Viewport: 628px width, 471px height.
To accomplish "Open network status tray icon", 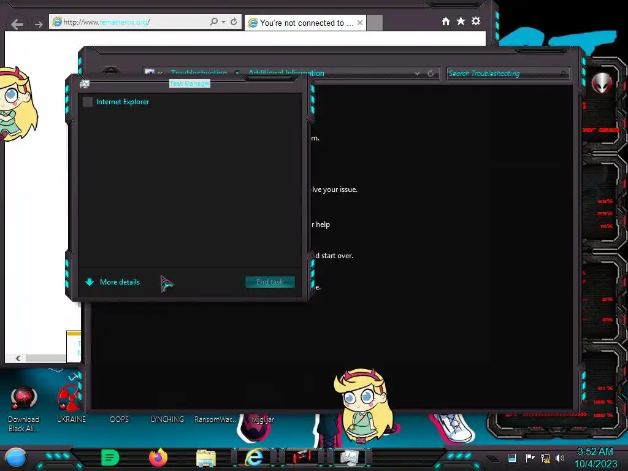I will tap(545, 458).
